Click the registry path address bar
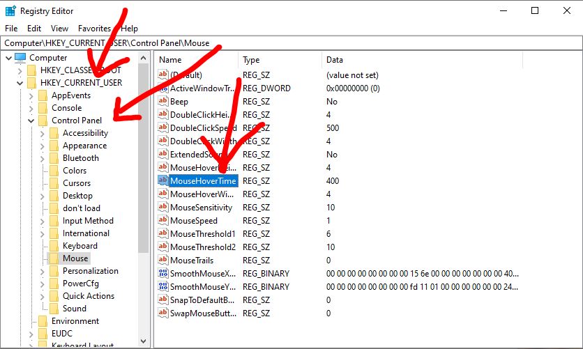 click(x=291, y=43)
